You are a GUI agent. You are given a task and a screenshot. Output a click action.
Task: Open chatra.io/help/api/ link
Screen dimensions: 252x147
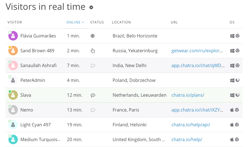191,125
